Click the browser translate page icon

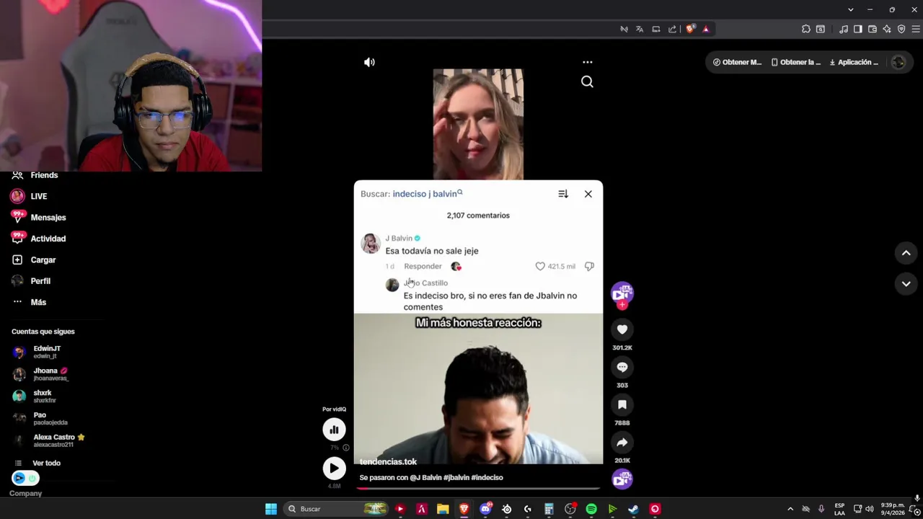640,29
